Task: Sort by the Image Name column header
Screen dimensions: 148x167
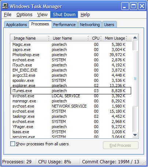Action: pos(30,38)
